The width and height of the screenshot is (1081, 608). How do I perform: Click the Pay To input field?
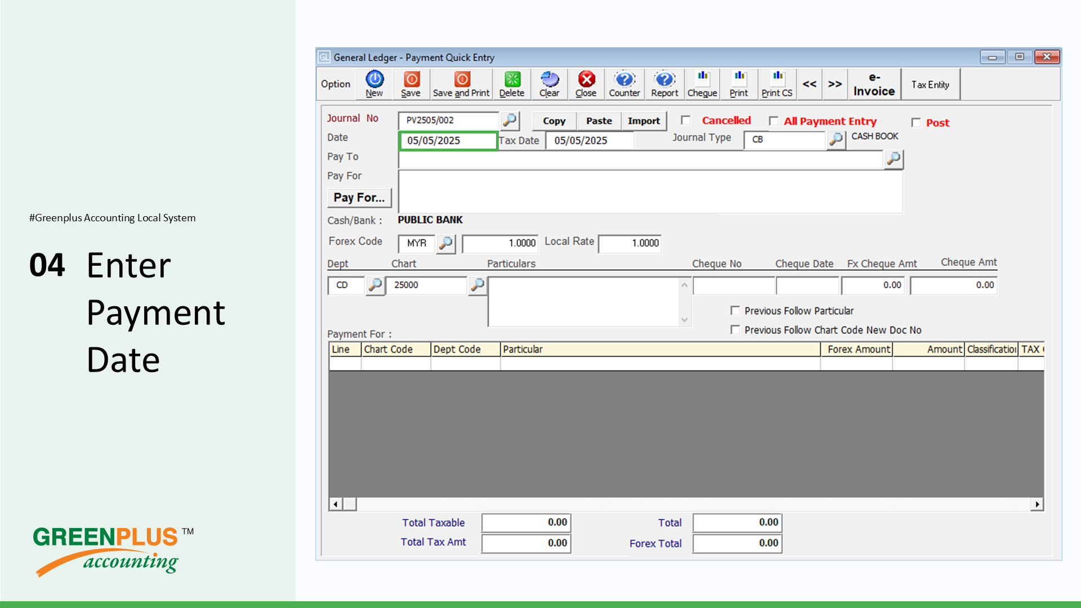(x=641, y=160)
